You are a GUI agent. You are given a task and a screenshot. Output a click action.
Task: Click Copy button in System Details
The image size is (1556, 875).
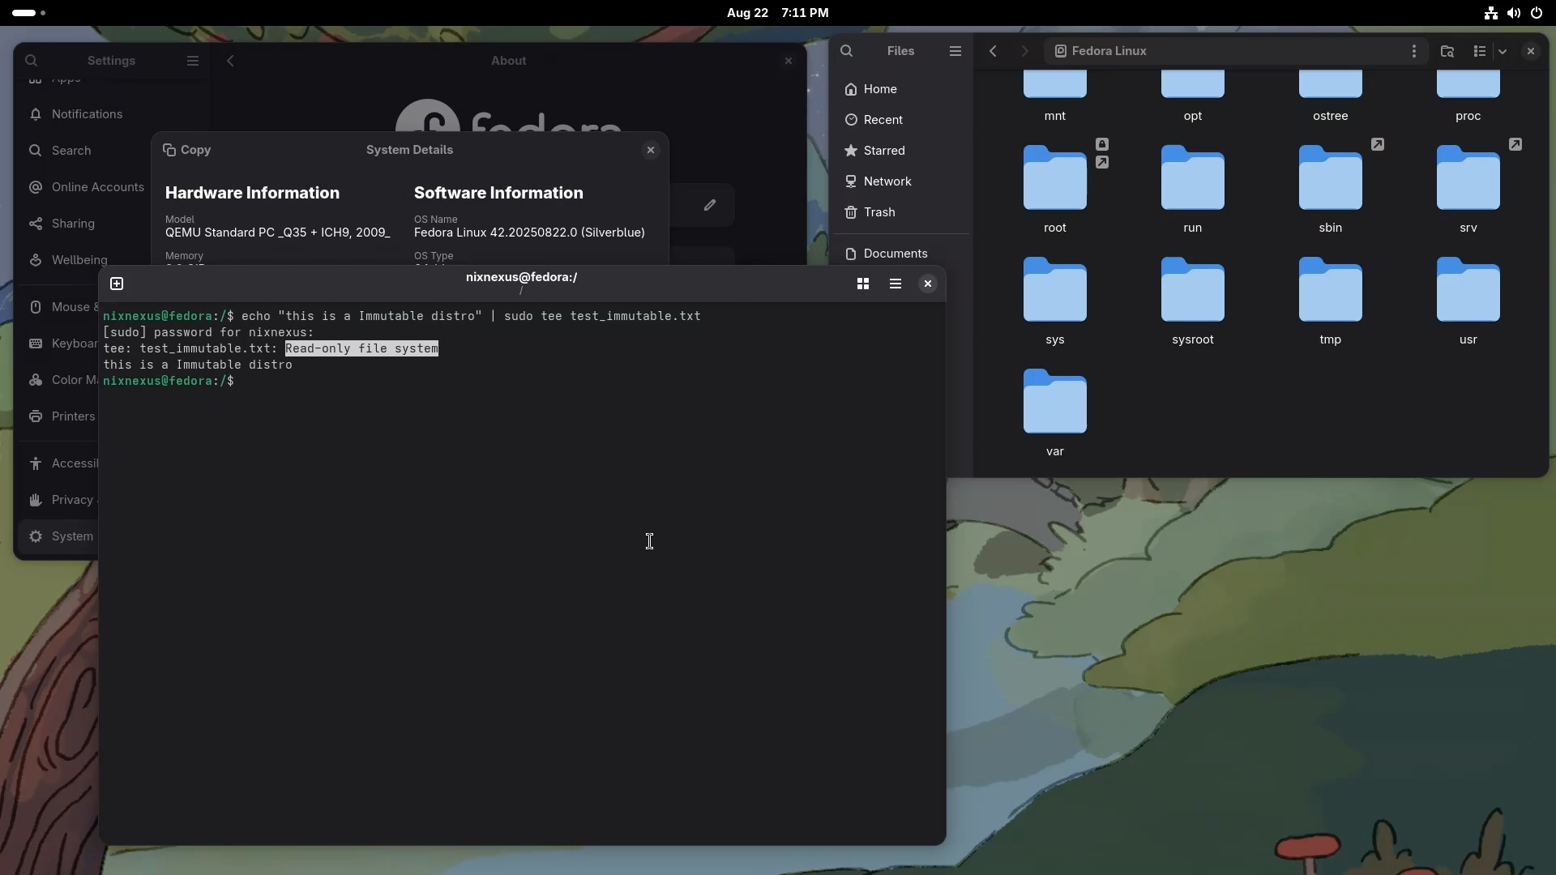coord(187,150)
